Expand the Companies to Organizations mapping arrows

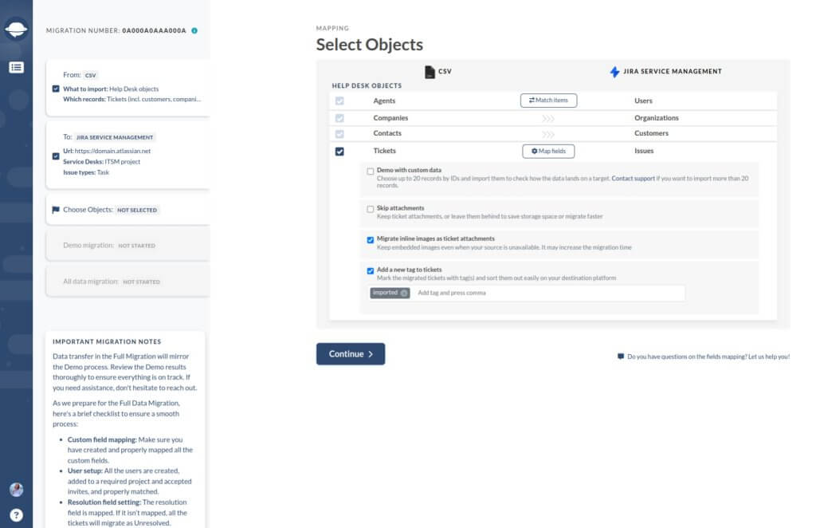[547, 116]
